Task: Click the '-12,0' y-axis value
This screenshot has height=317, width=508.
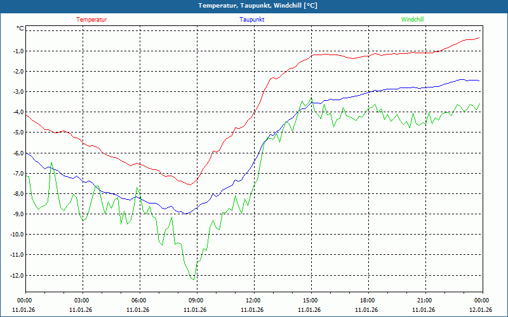Action: tap(17, 276)
